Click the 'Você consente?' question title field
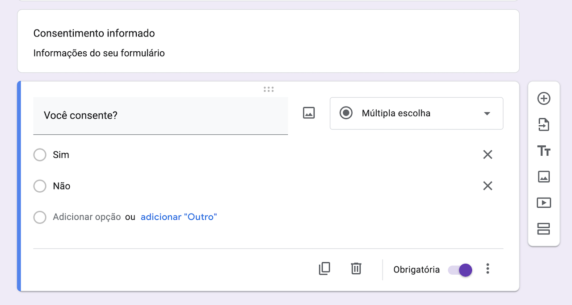Image resolution: width=572 pixels, height=305 pixels. click(x=160, y=115)
